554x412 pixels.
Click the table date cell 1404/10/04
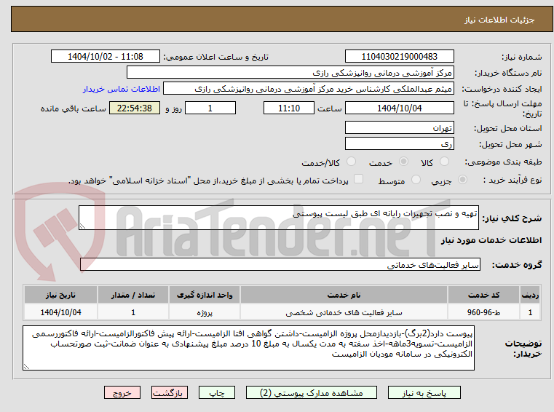60,312
